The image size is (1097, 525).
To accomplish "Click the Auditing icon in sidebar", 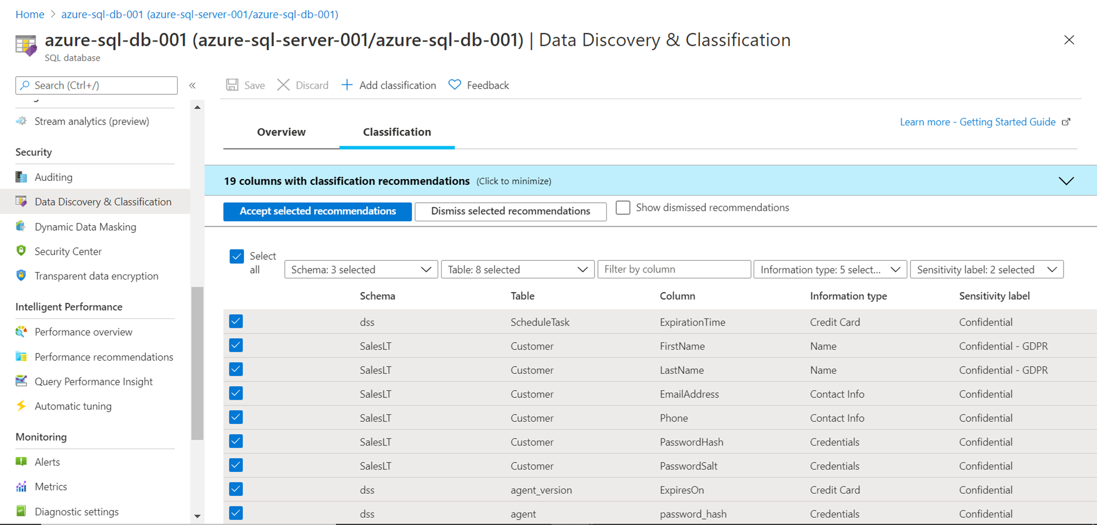I will tap(21, 177).
